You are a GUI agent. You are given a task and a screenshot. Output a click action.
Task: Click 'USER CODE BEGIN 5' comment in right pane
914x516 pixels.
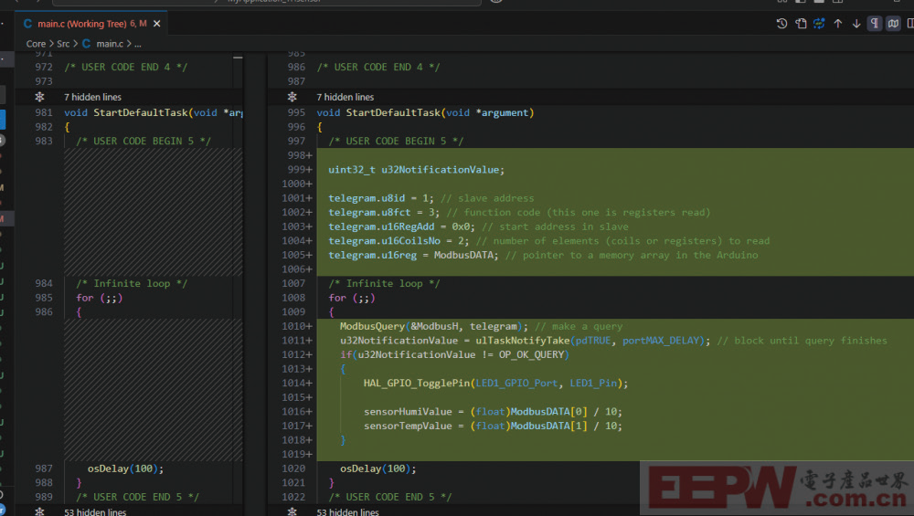tap(396, 141)
